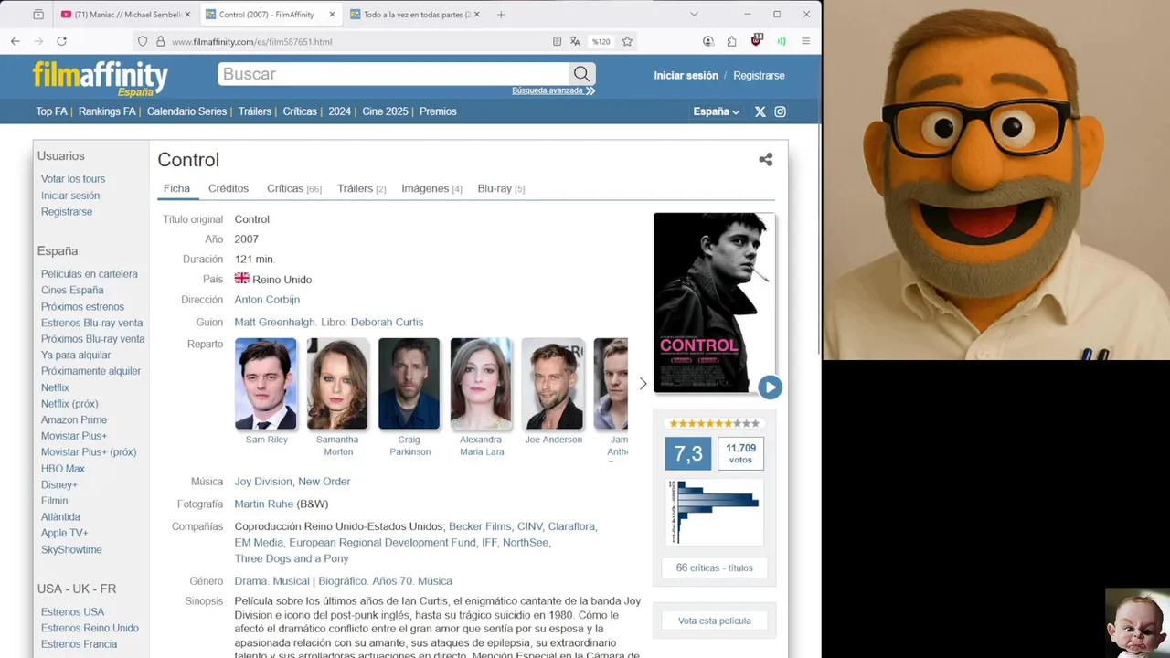Screen dimensions: 1170x658
Task: Click Samantha Morton cast photo
Action: 337,384
